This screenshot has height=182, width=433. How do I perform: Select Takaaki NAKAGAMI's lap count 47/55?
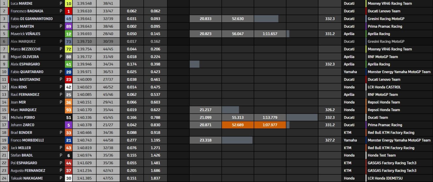tap(108, 178)
